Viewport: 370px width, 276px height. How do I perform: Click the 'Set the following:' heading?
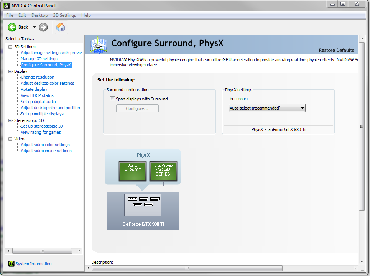pyautogui.click(x=116, y=80)
